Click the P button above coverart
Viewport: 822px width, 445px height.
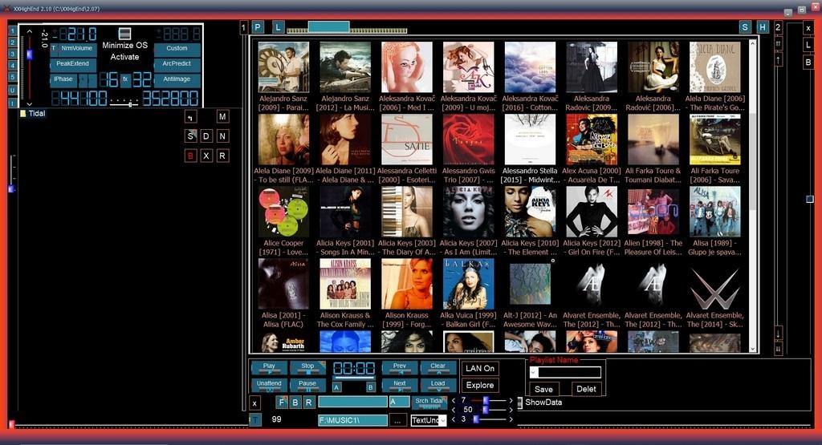click(258, 27)
